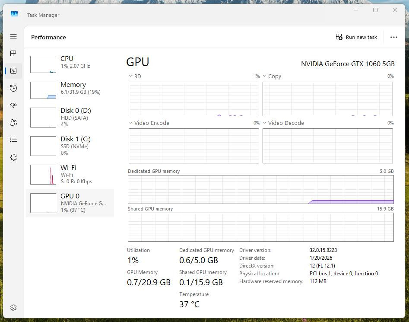Open the three-dot more options menu
This screenshot has width=409, height=322.
(x=393, y=37)
